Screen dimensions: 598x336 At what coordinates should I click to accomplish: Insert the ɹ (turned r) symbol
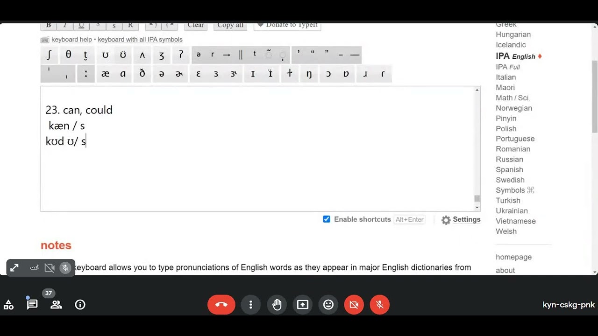coord(365,74)
